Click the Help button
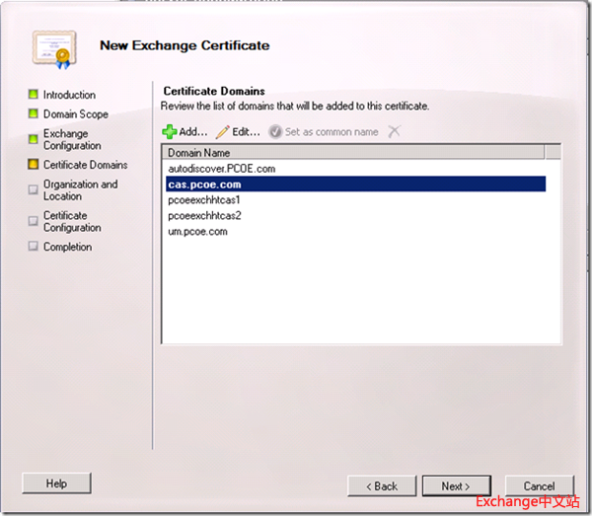 click(56, 483)
